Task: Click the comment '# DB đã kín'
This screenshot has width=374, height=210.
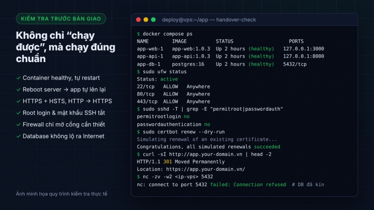Action: [308, 184]
